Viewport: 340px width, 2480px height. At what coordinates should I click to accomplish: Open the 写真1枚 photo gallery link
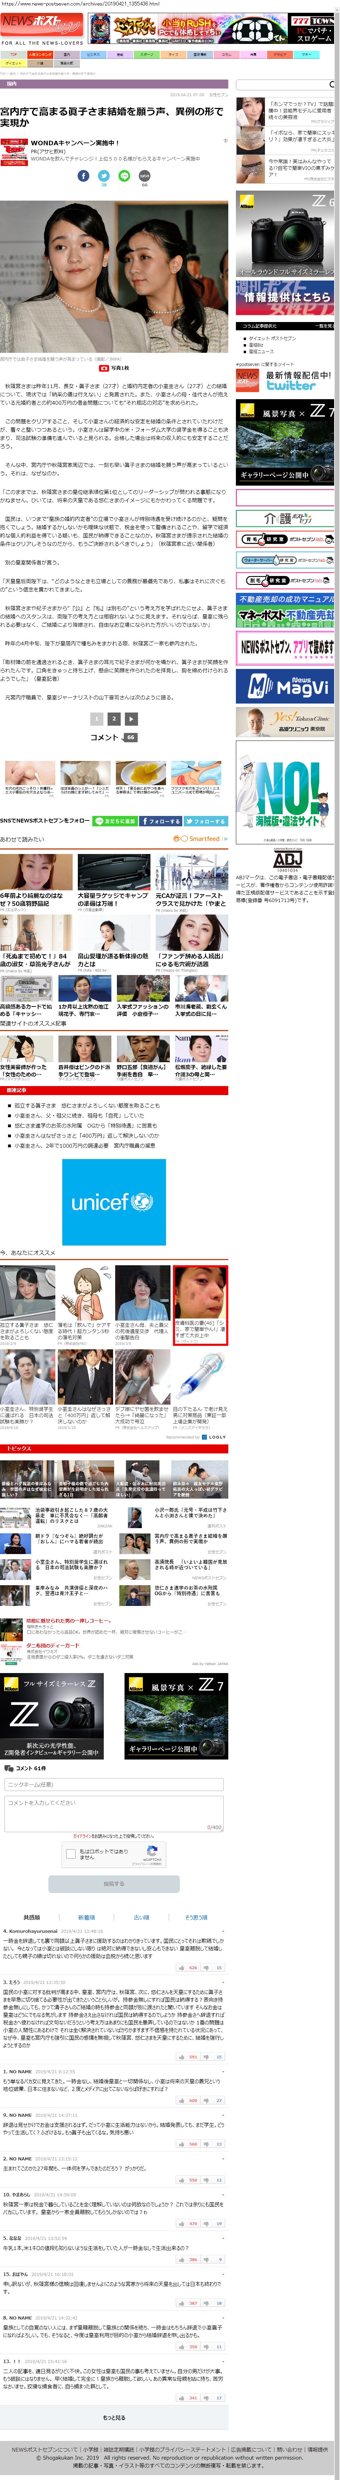pos(114,368)
